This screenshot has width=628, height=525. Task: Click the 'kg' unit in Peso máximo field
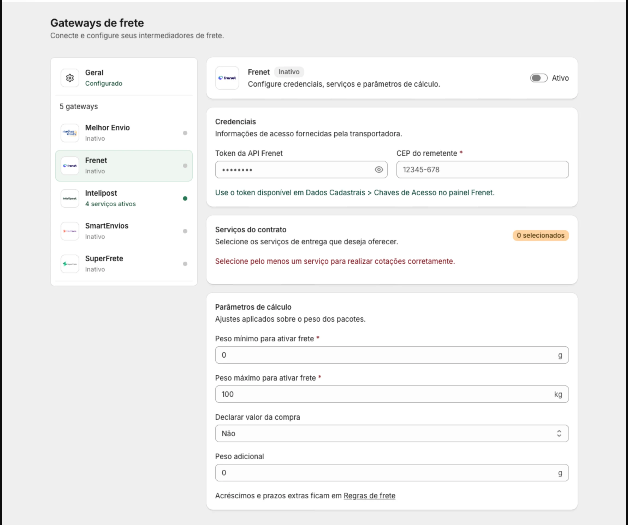click(558, 394)
